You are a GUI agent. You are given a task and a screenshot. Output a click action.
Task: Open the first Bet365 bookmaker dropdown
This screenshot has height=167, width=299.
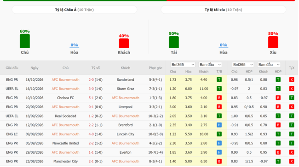183,65
